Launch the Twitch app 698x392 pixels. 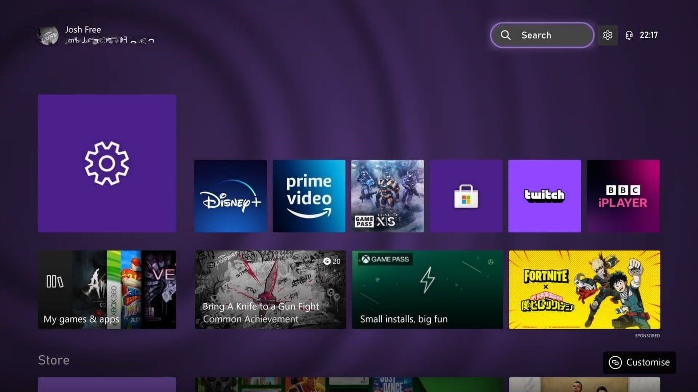(545, 196)
